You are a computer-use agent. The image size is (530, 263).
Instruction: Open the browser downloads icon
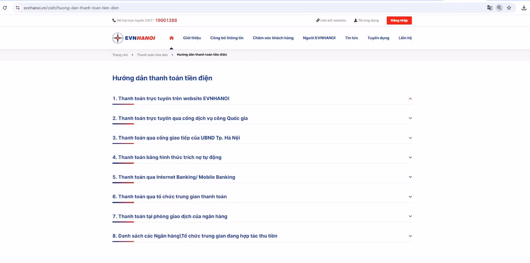coord(524,8)
